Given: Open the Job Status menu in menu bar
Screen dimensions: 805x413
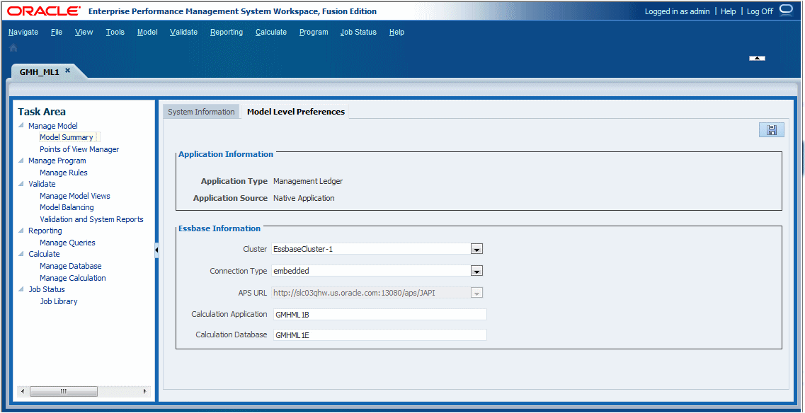Looking at the screenshot, I should click(x=358, y=32).
